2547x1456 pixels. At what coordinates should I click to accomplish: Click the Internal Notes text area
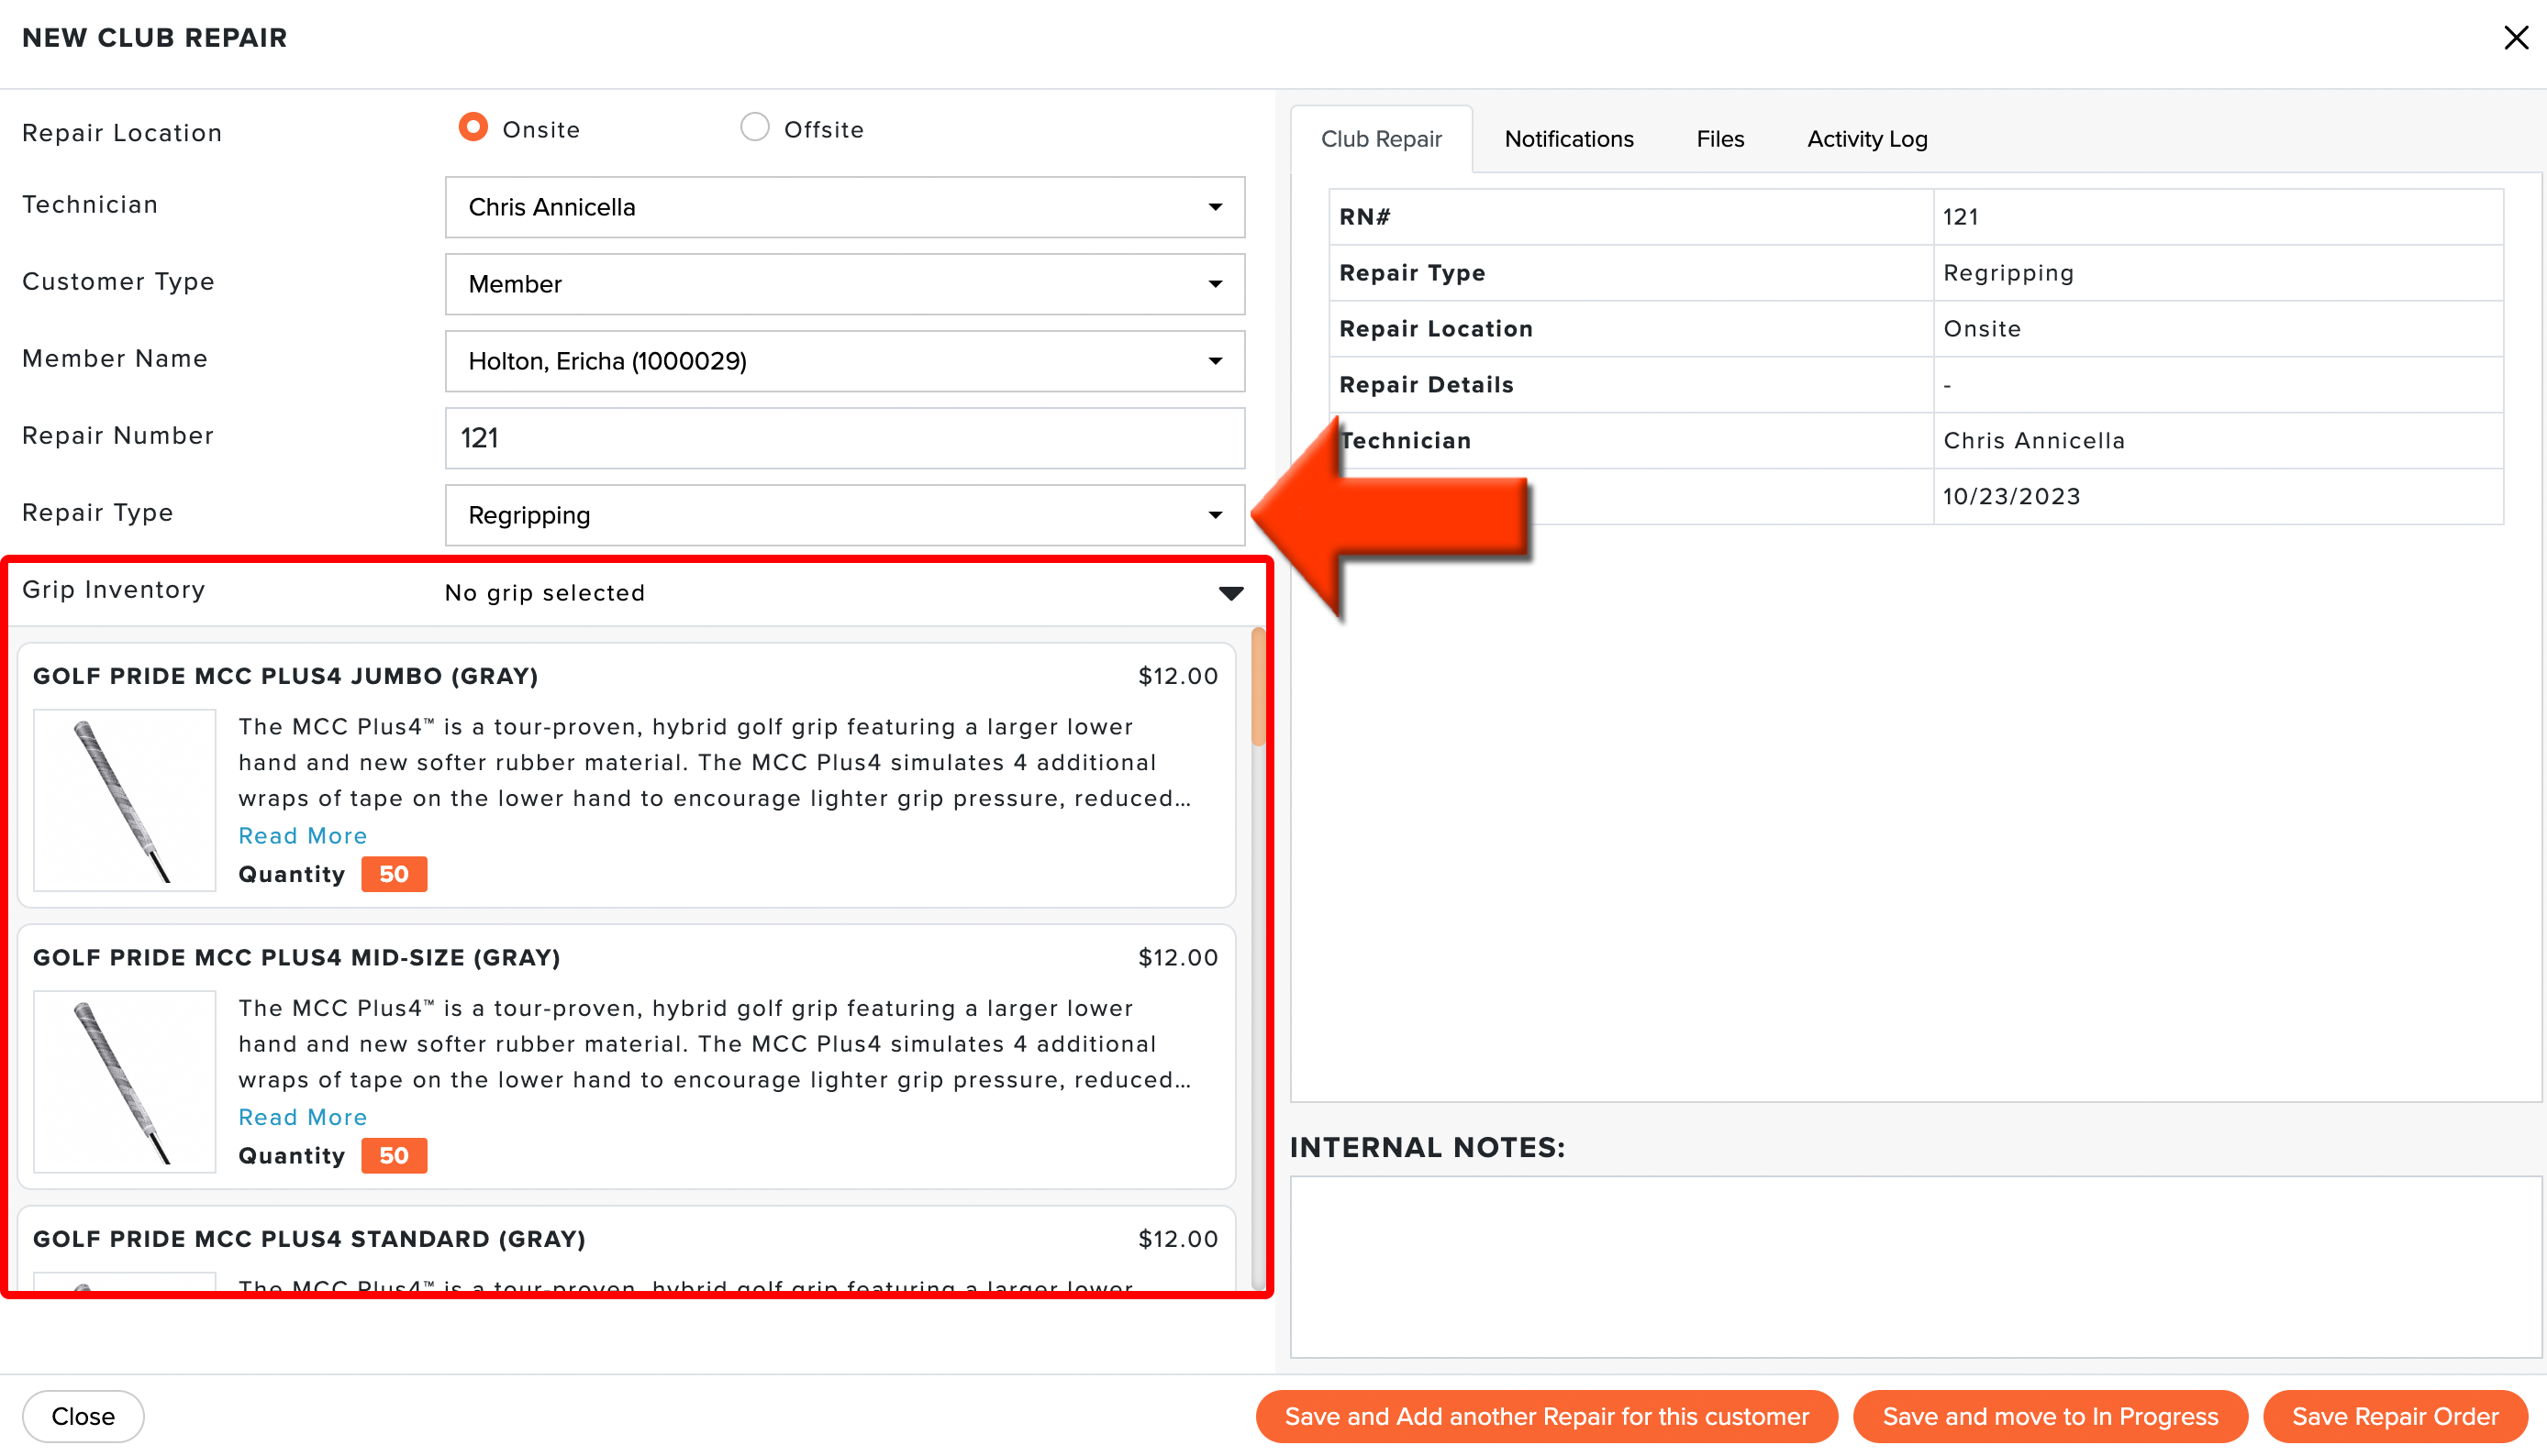click(1916, 1266)
